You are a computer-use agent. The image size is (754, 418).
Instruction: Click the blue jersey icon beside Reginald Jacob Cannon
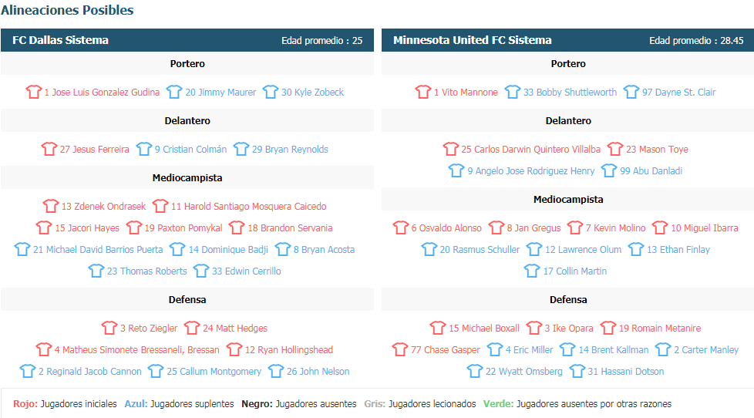tap(28, 371)
